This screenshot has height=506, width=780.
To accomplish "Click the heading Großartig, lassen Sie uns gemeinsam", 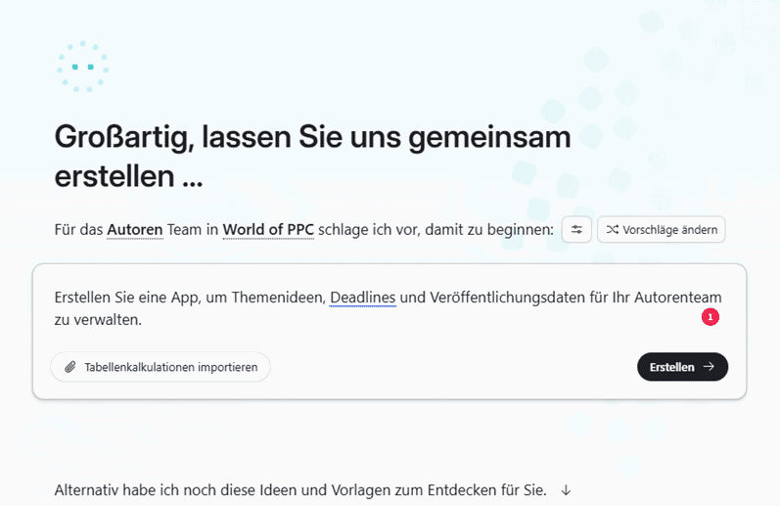I will 312,137.
